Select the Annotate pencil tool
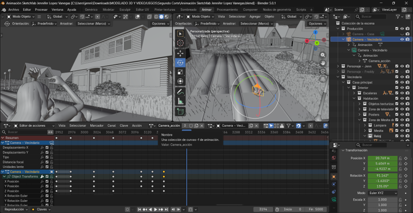413x213 pixels. [180, 92]
